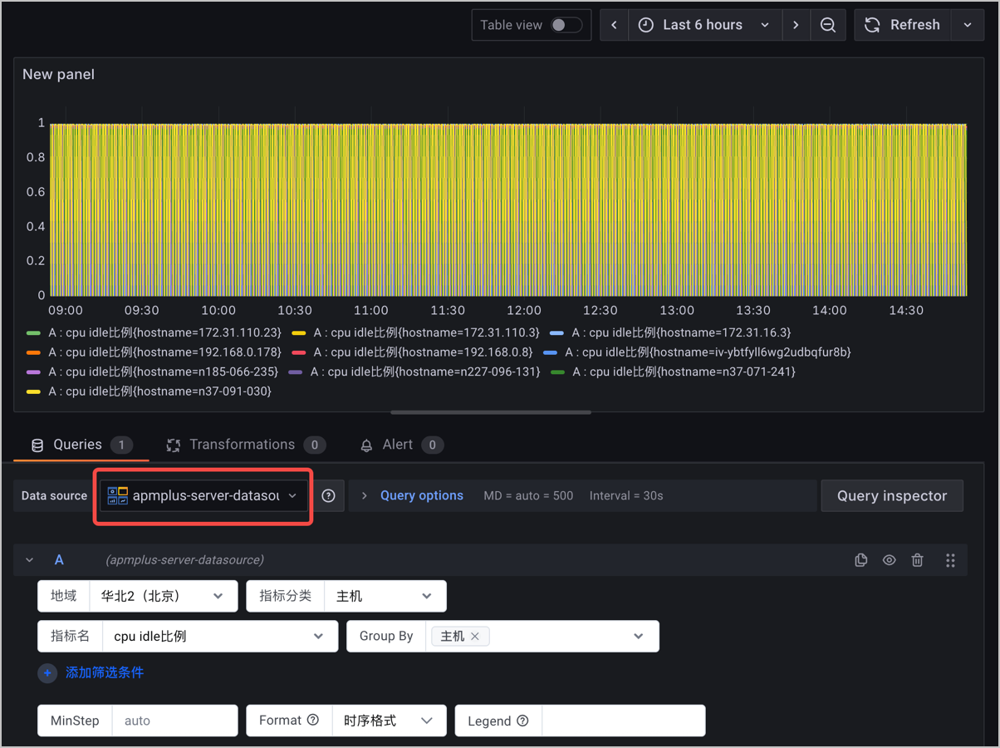Screen dimensions: 1000x748
Task: Open data source help icon
Action: pos(329,496)
